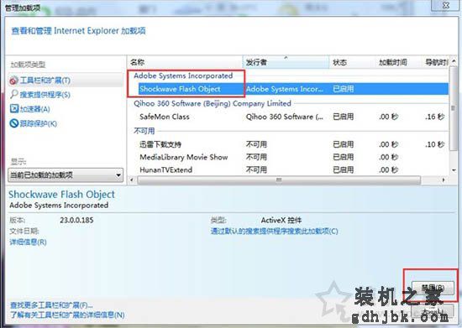This screenshot has height=328, width=462.
Task: Click the horizontal scrollbar thumb
Action: coord(279,180)
